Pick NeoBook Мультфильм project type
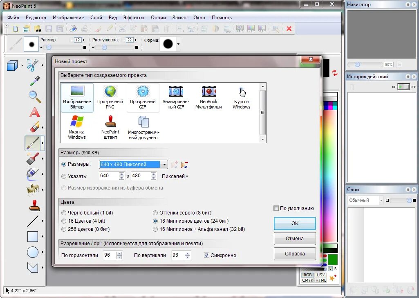This screenshot has width=419, height=298. click(x=208, y=98)
